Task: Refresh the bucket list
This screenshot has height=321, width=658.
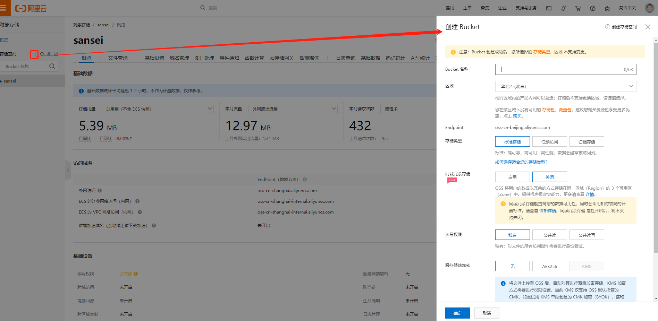Action: tap(42, 54)
